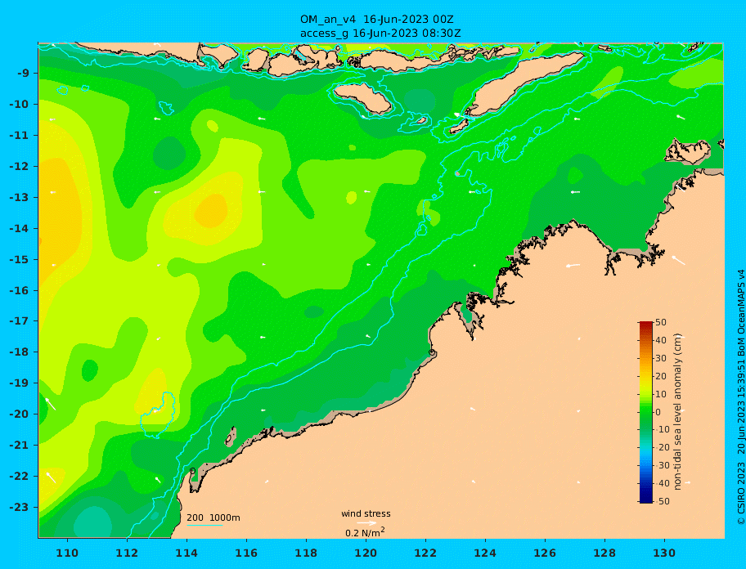
Task: Click the color bar legend
Action: point(645,412)
